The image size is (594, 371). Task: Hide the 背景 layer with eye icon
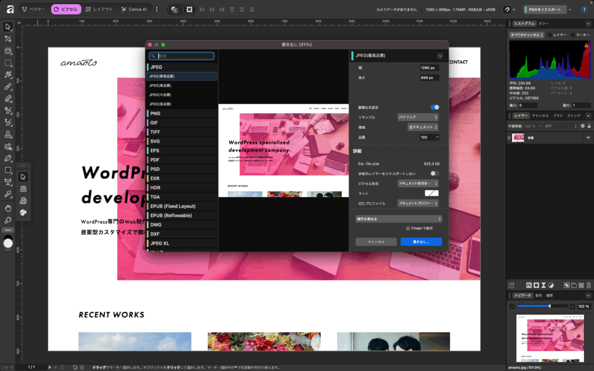point(588,137)
